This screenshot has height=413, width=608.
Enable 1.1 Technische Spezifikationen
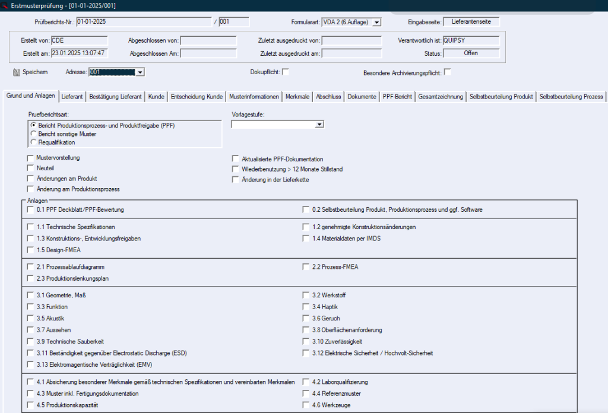point(30,227)
